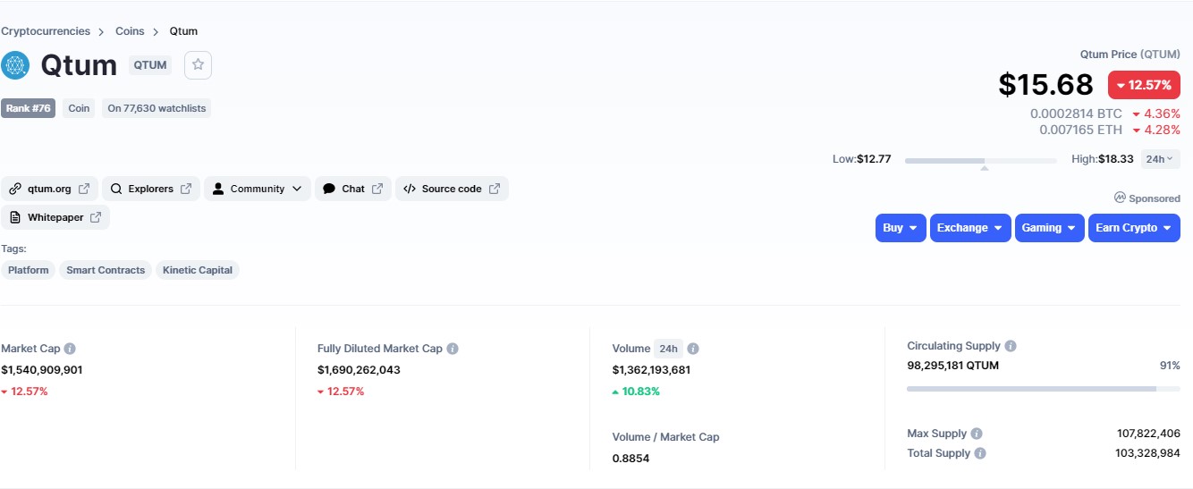This screenshot has height=489, width=1193.
Task: Open the 24h low/high range dropdown
Action: [1160, 159]
